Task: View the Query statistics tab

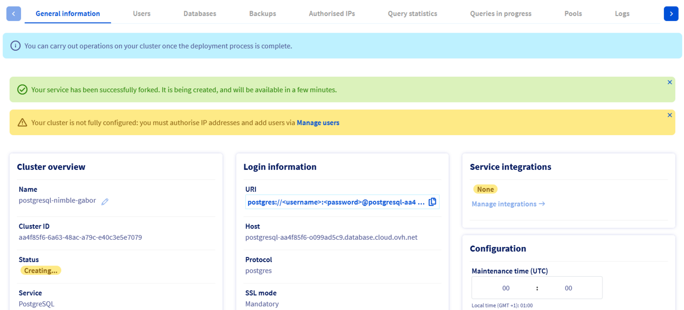Action: click(412, 14)
